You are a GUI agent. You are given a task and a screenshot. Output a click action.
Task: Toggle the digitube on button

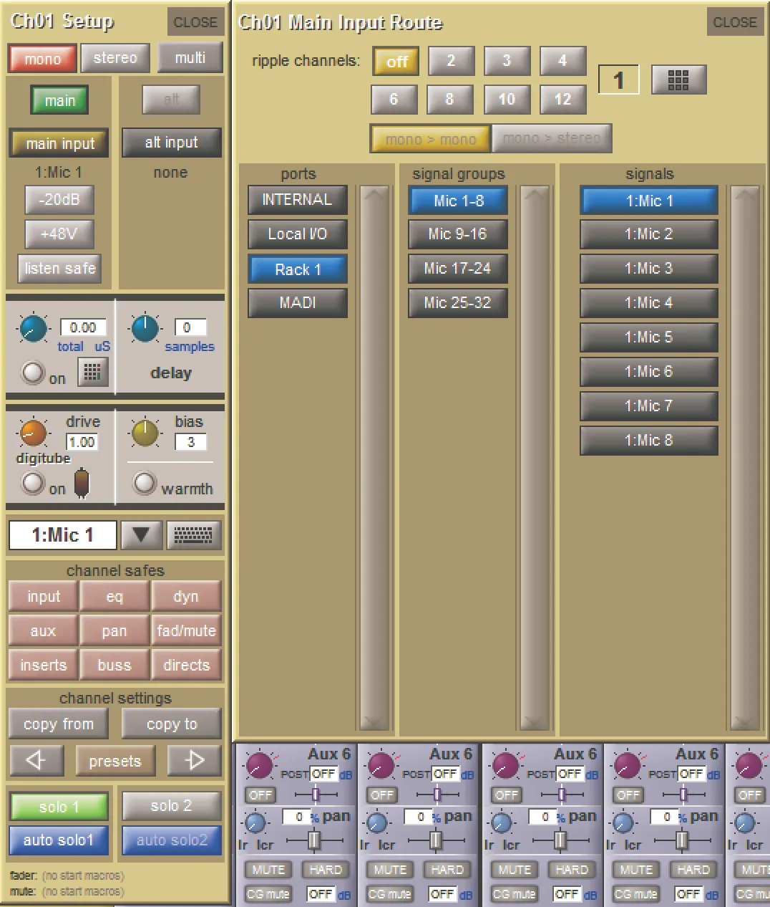(33, 484)
